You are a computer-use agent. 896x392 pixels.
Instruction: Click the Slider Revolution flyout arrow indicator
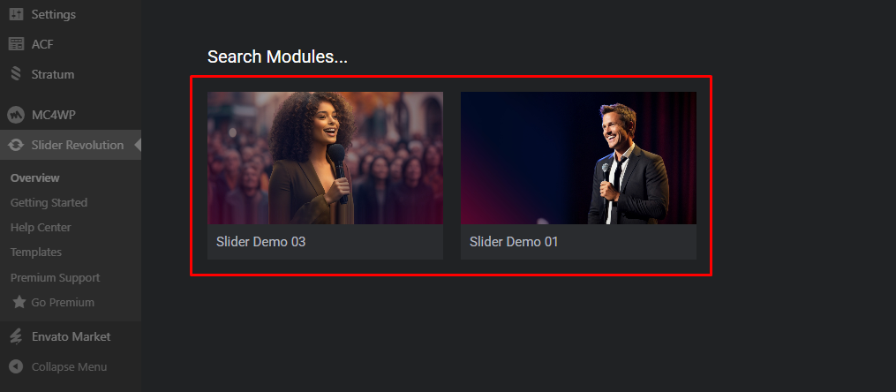tap(138, 145)
